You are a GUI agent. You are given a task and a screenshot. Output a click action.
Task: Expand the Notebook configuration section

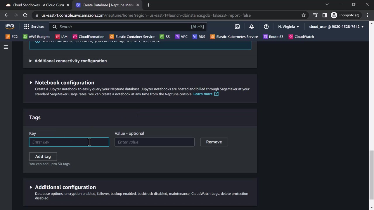click(x=64, y=83)
